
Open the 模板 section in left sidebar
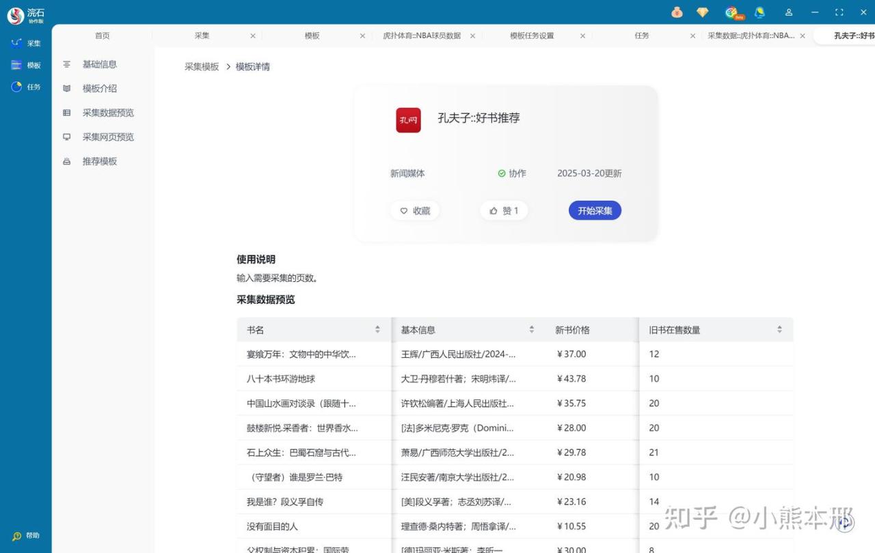pos(26,65)
